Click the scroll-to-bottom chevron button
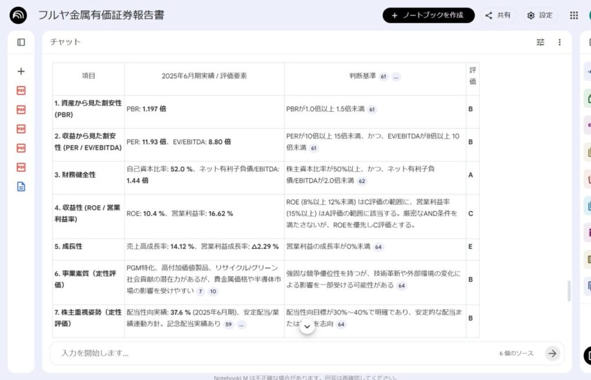Image resolution: width=591 pixels, height=380 pixels. (307, 326)
